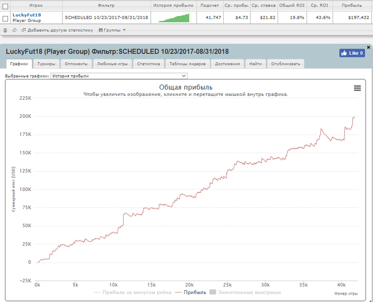Click the profit history sparkline thumbnail
This screenshot has height=302, width=373.
coord(174,18)
